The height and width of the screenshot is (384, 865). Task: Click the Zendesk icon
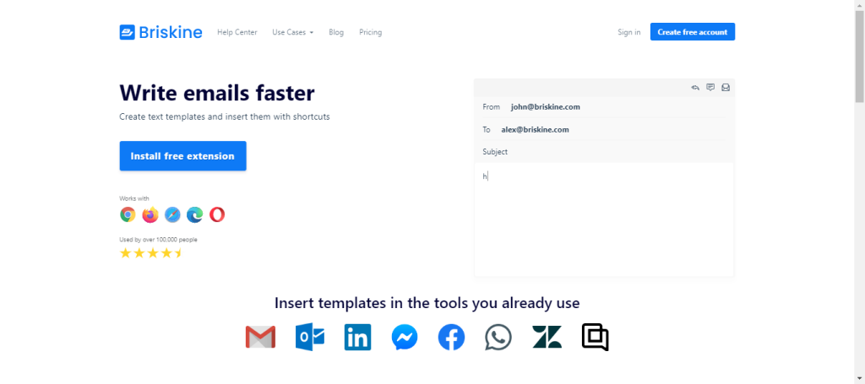tap(547, 338)
